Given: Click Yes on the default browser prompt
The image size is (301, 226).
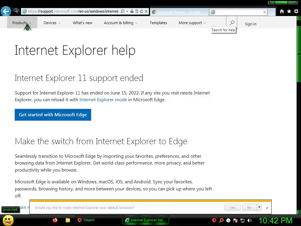Looking at the screenshot, I should point(232,207).
